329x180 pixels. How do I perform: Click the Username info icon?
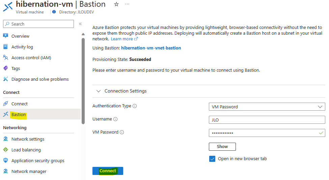pyautogui.click(x=115, y=119)
